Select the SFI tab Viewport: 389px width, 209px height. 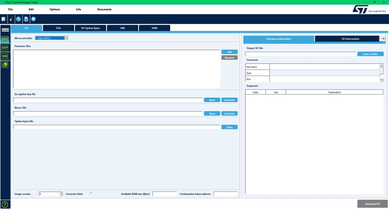click(x=27, y=28)
